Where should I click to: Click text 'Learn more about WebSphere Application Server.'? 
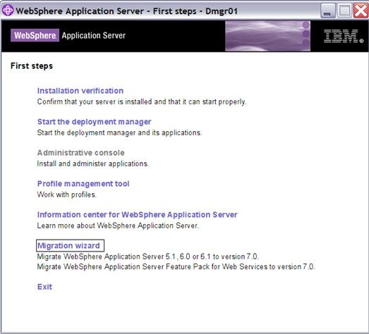point(118,225)
